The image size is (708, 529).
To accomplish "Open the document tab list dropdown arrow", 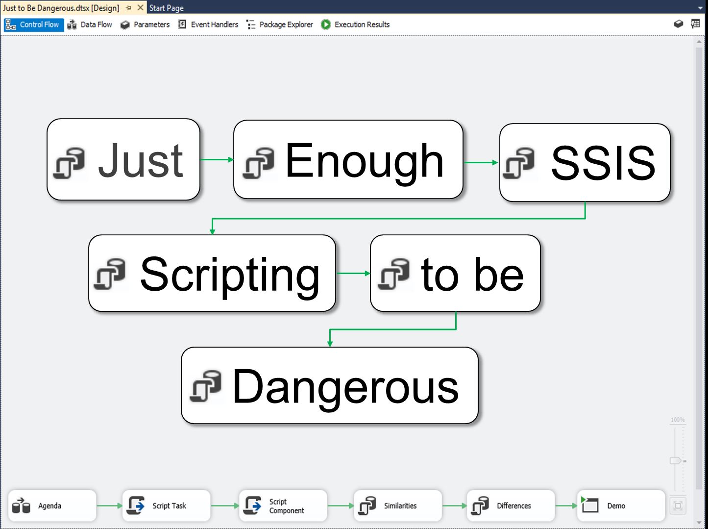I will [x=700, y=8].
